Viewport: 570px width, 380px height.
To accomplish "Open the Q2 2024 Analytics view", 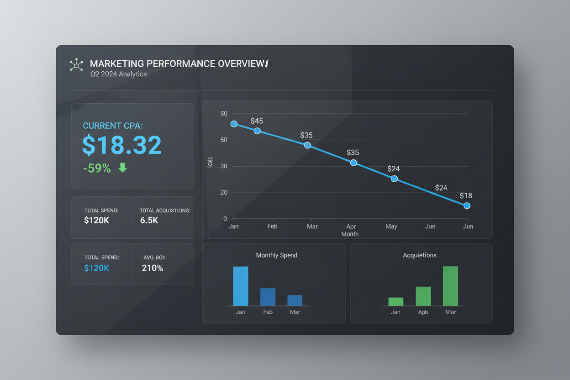I will (x=119, y=74).
